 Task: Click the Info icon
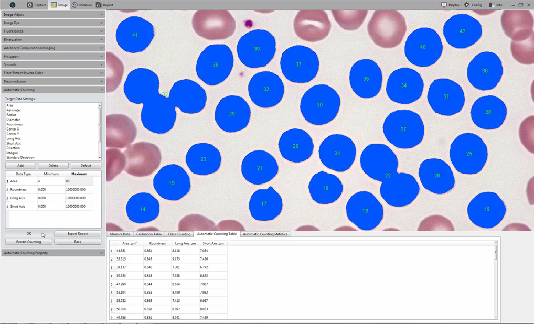[491, 5]
